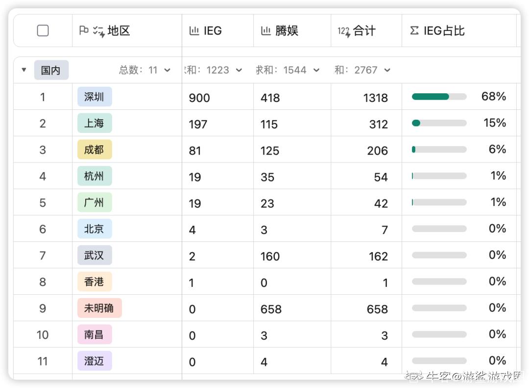Select the 北京 region tag
Screen dimensions: 529x388
point(95,229)
